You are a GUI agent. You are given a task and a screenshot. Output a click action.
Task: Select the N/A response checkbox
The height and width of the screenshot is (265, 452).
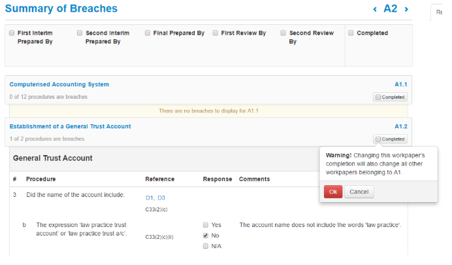point(206,246)
